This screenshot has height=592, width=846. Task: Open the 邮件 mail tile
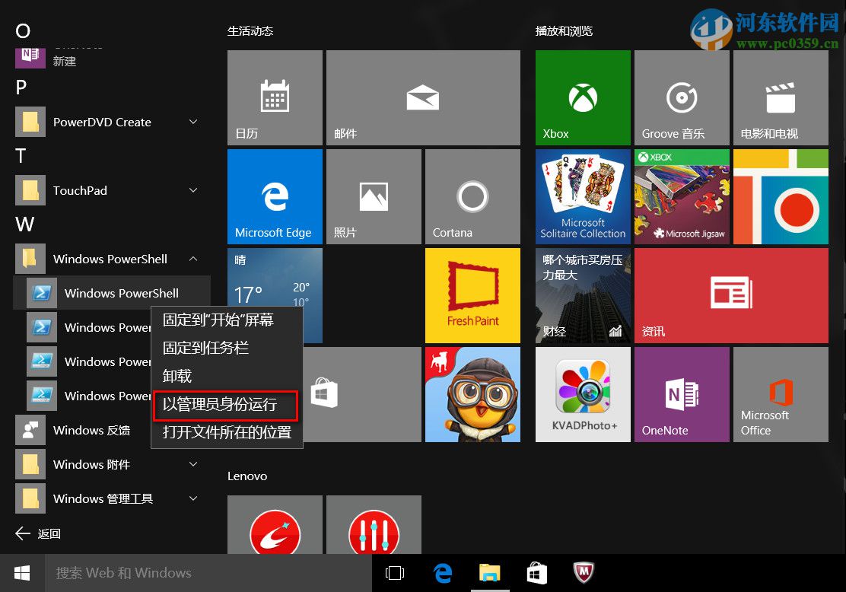[x=423, y=97]
